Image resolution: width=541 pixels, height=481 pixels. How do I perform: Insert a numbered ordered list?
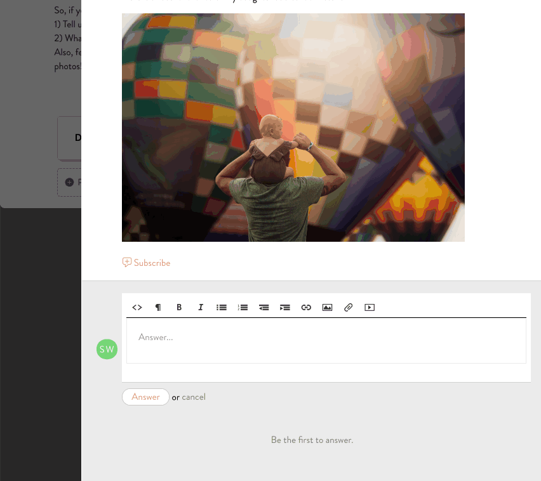(x=243, y=307)
